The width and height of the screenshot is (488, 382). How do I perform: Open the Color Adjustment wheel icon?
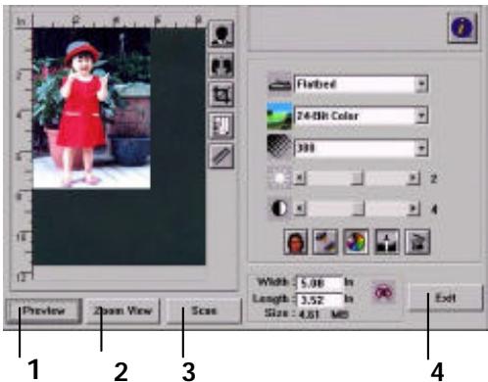pyautogui.click(x=356, y=242)
